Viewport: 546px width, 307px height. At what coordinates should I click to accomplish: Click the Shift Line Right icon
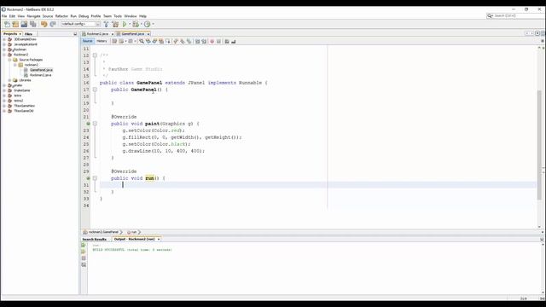coord(204,41)
